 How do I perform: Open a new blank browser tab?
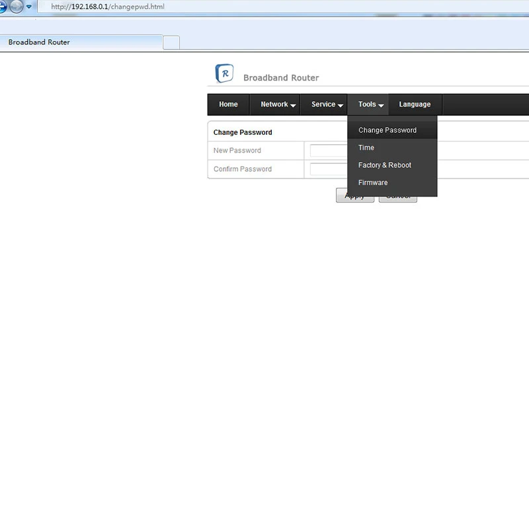pos(171,42)
